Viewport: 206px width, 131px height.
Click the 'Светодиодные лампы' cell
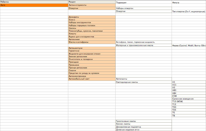(143, 82)
